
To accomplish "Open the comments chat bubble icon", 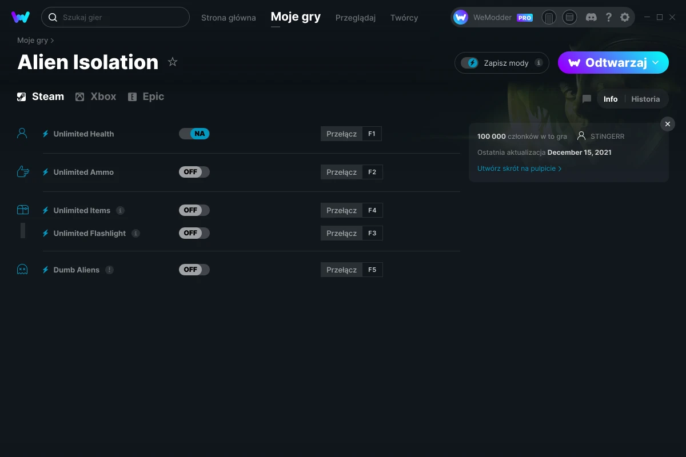I will (x=587, y=99).
